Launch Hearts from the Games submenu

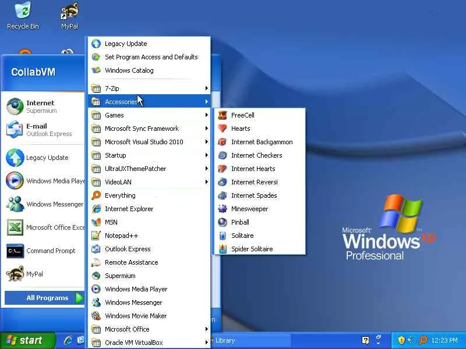(260, 129)
